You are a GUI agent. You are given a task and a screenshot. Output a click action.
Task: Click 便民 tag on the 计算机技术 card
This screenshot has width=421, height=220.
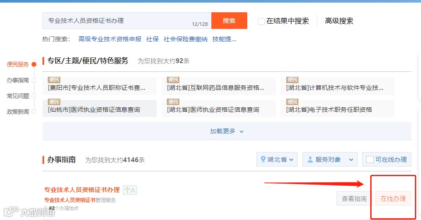tap(292, 80)
